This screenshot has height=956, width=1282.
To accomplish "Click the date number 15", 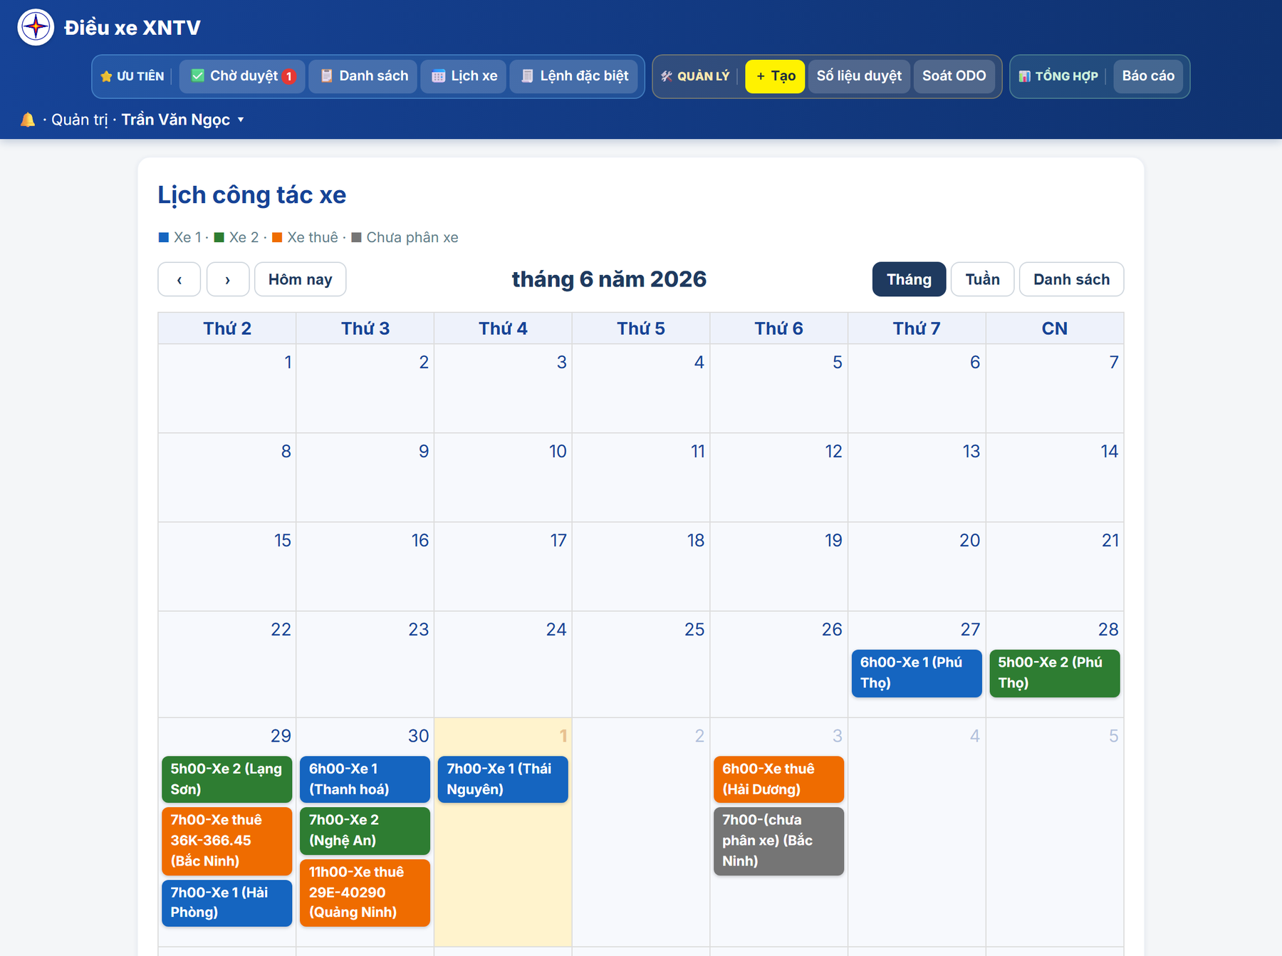I will coord(283,541).
